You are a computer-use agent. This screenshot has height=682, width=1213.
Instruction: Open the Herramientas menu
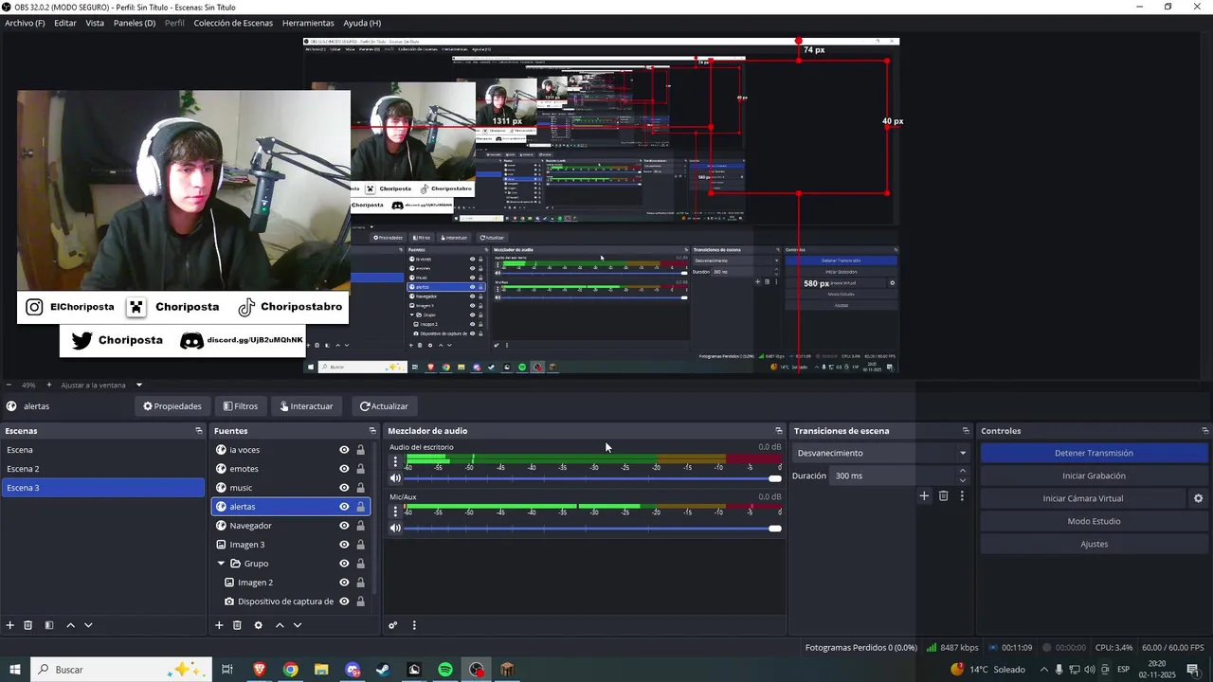(308, 23)
